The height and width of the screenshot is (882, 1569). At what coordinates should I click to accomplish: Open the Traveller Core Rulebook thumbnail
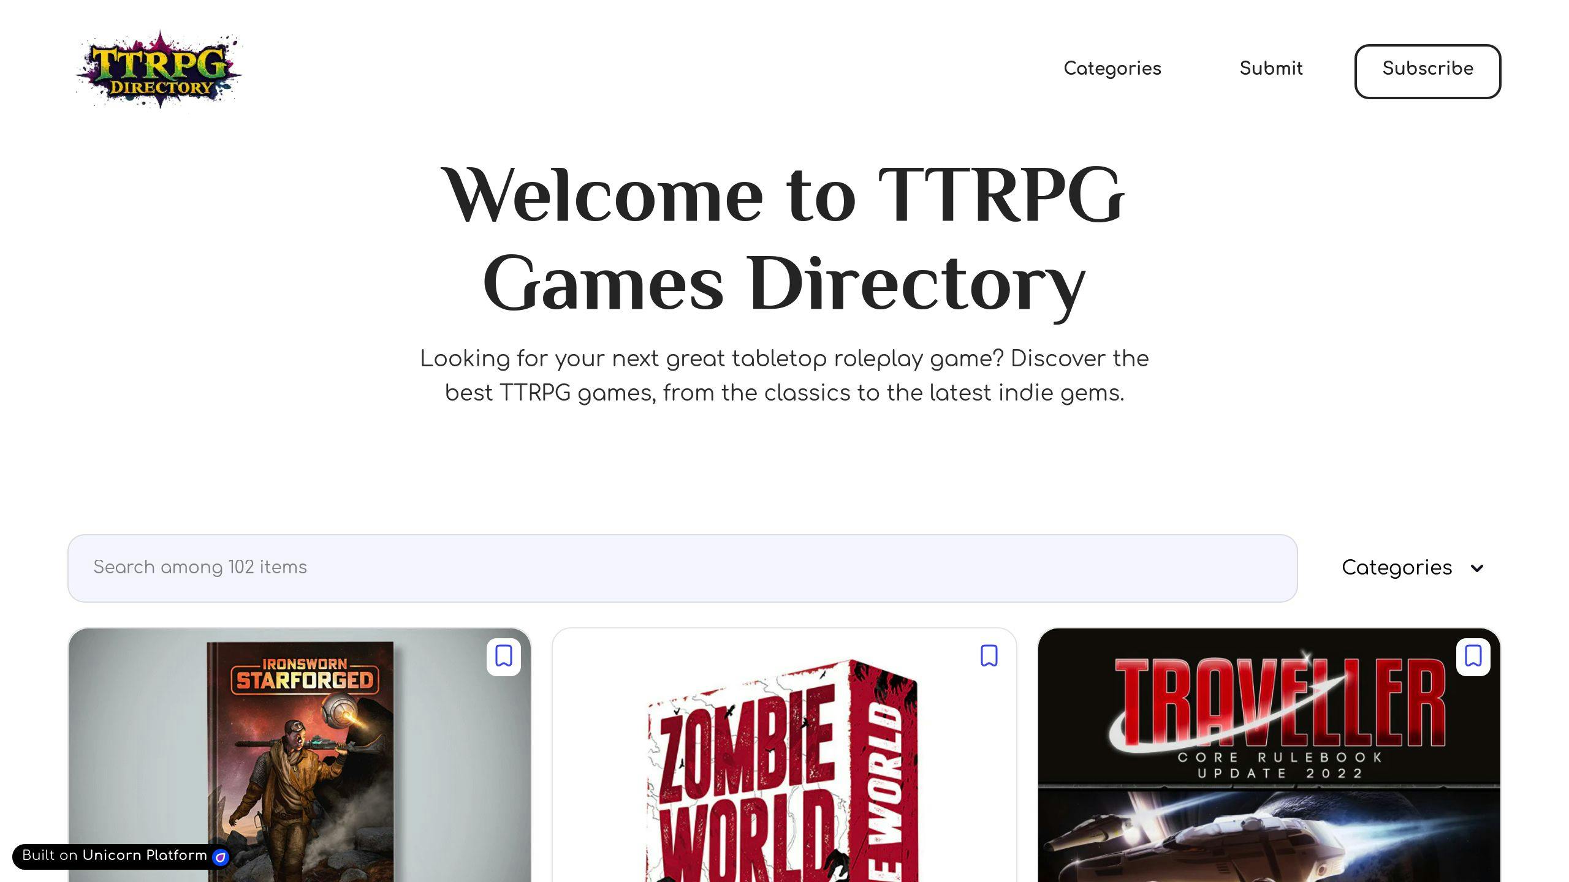[x=1269, y=755]
